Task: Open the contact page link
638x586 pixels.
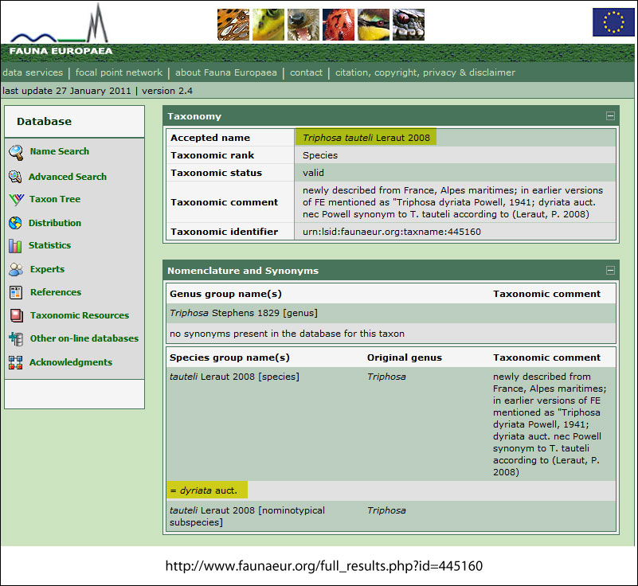Action: (306, 72)
